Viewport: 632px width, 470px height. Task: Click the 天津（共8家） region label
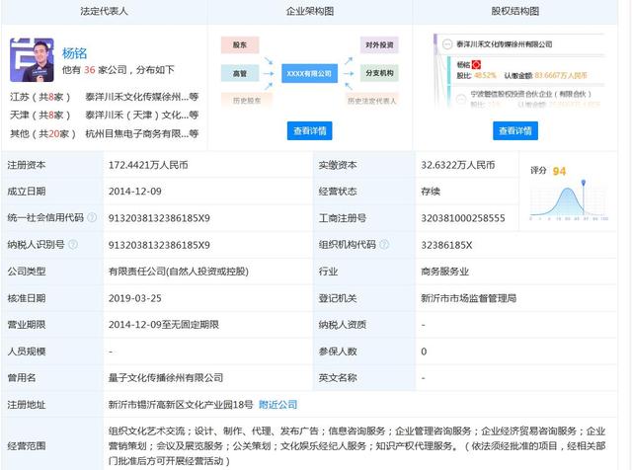pyautogui.click(x=40, y=116)
